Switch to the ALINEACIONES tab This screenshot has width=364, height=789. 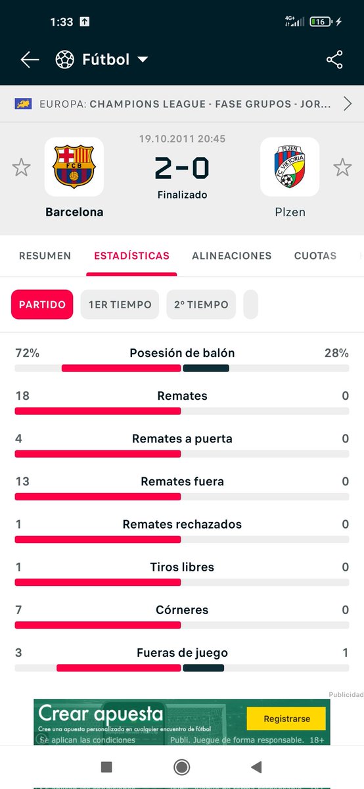[232, 256]
